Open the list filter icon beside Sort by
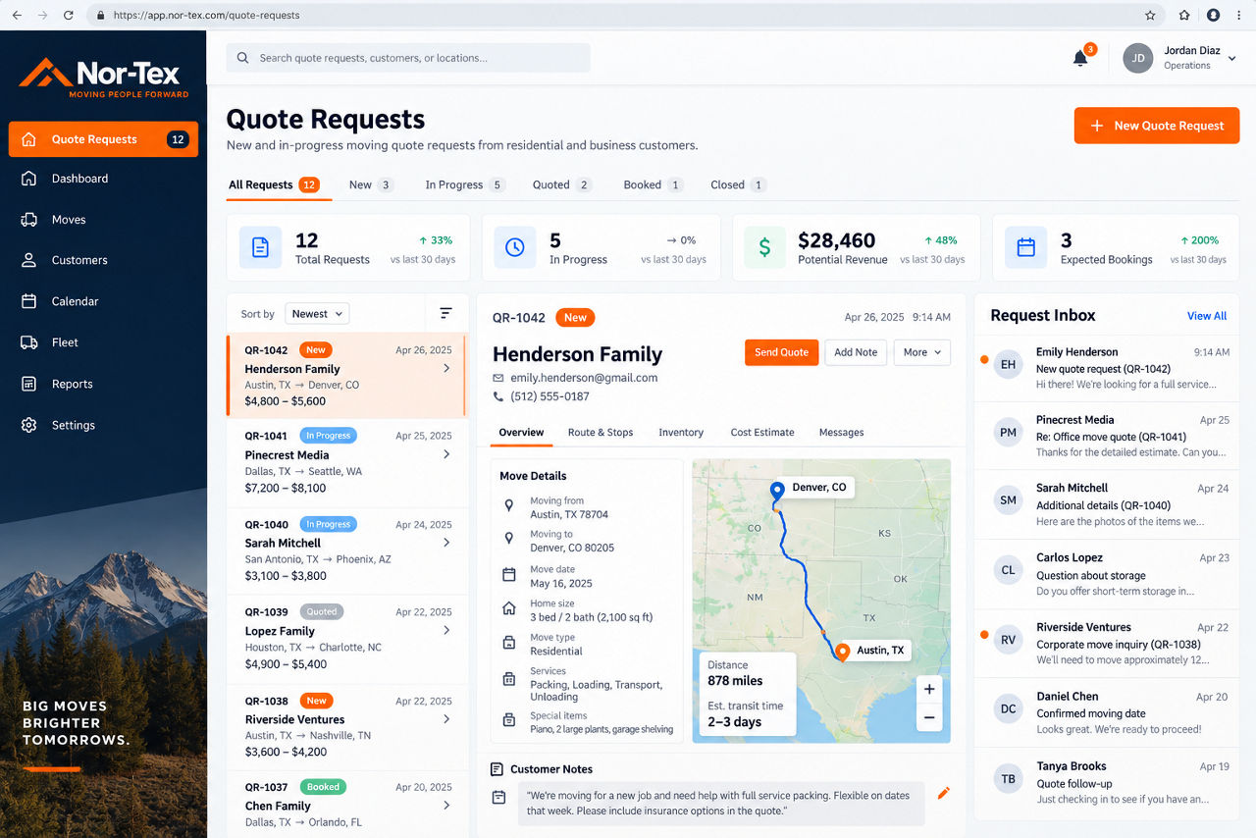This screenshot has width=1256, height=838. pos(445,313)
